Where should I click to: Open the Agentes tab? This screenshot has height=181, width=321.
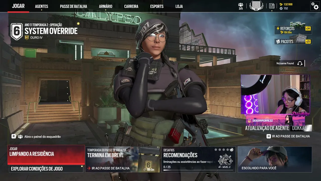[x=42, y=6]
